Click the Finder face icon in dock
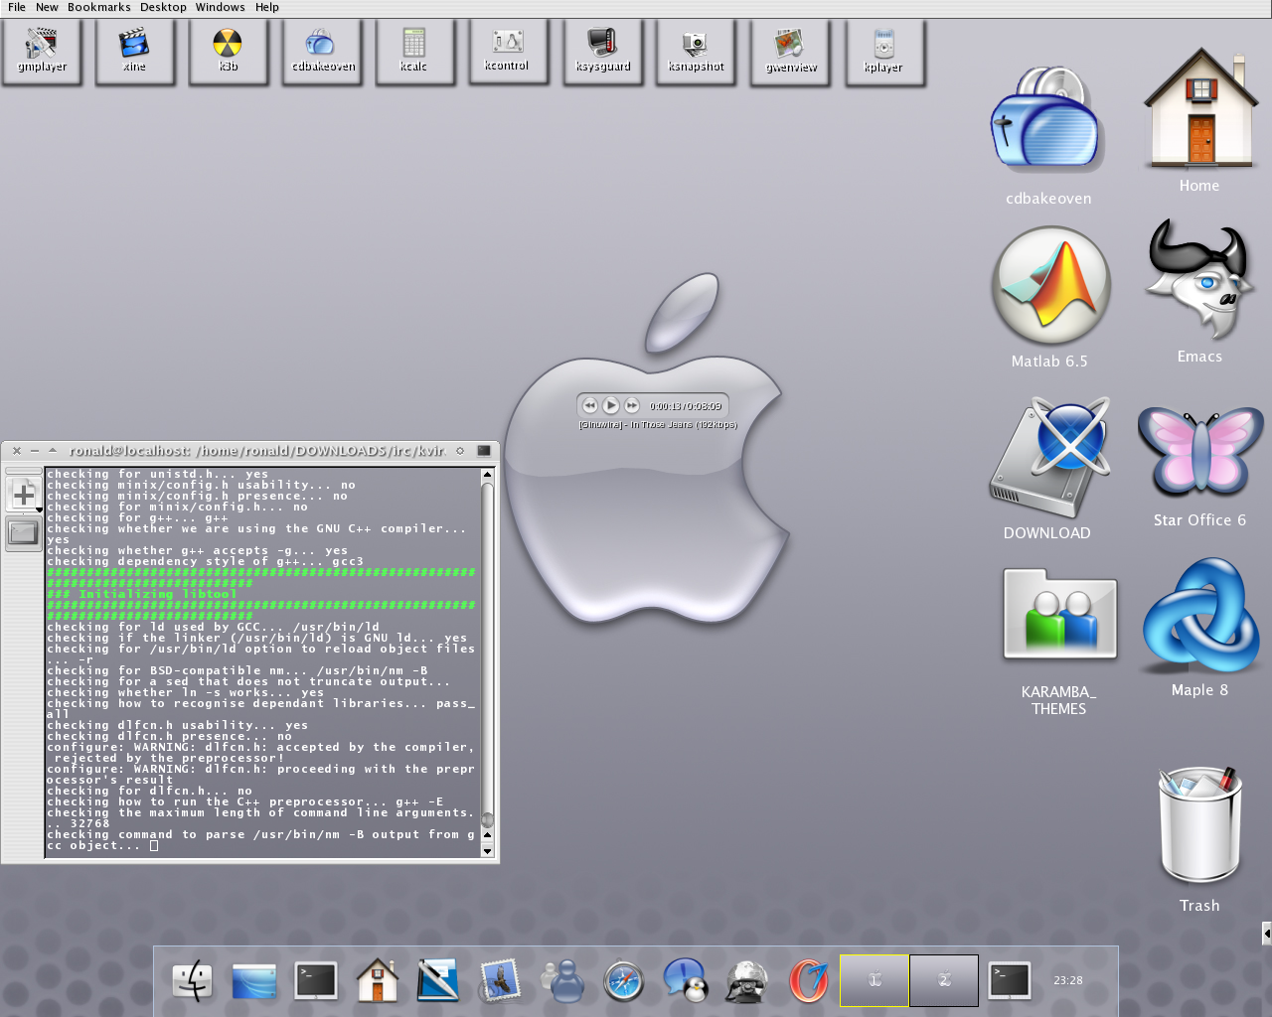This screenshot has width=1272, height=1017. [x=192, y=981]
